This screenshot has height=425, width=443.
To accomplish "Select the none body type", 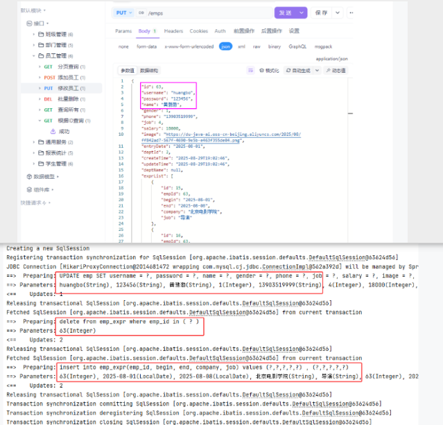I will pyautogui.click(x=123, y=46).
